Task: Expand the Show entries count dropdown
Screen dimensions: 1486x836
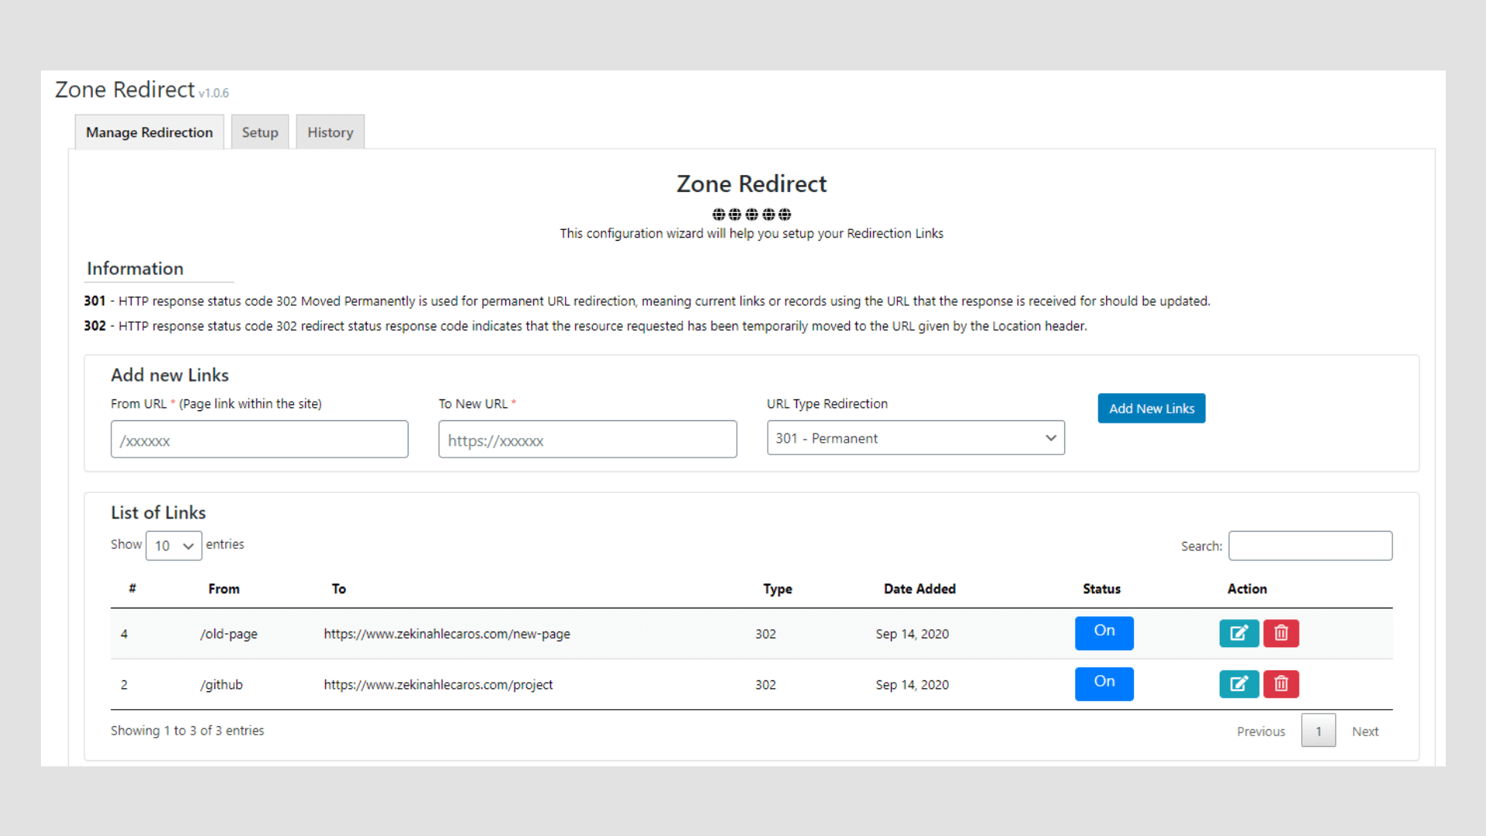Action: pos(173,546)
